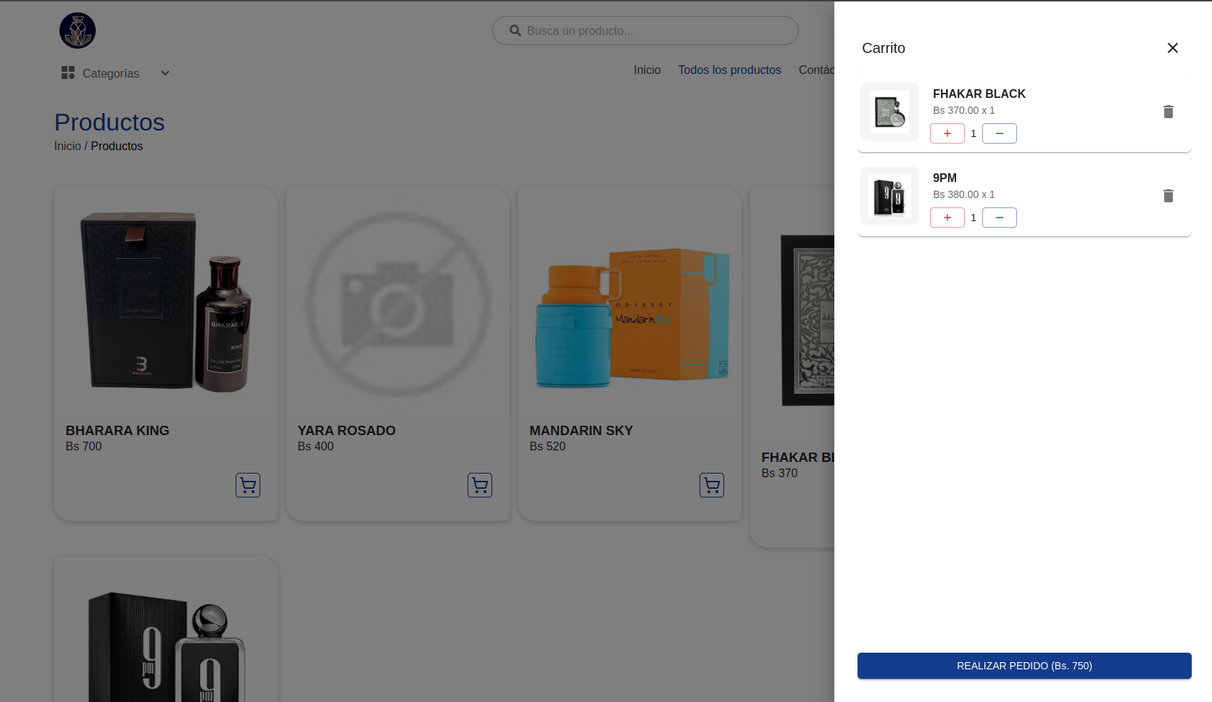Image resolution: width=1212 pixels, height=702 pixels.
Task: Open 9PM thumbnail in cart
Action: (x=889, y=196)
